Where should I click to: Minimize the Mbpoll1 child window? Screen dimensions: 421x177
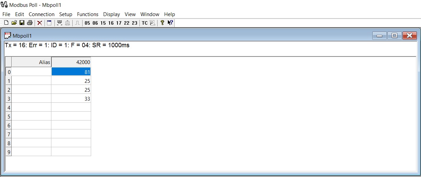379,36
